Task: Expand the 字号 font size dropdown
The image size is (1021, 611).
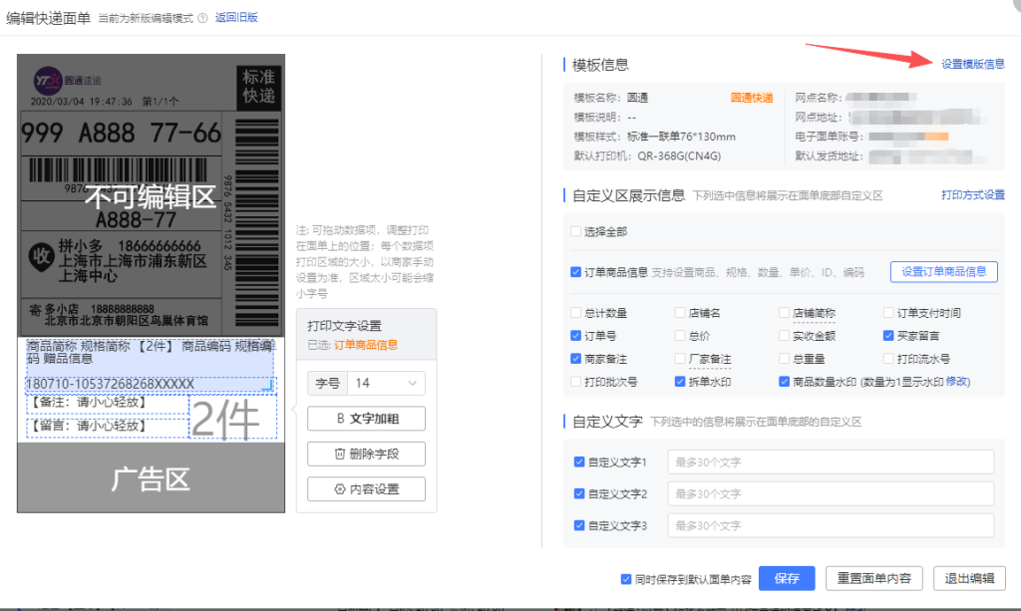Action: pyautogui.click(x=385, y=383)
